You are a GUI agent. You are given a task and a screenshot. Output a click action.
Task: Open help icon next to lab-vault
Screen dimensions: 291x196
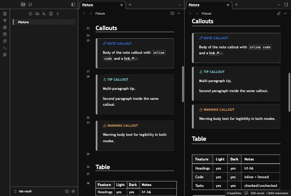tap(67, 191)
